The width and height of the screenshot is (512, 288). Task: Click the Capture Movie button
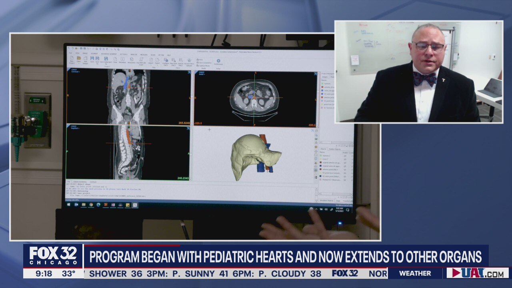click(204, 66)
